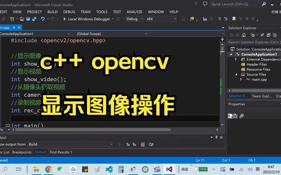Switch to the Find Results 1 tab

tap(61, 152)
